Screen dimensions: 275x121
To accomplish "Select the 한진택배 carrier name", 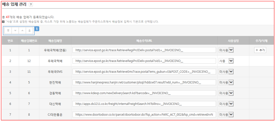I will 55,82.
